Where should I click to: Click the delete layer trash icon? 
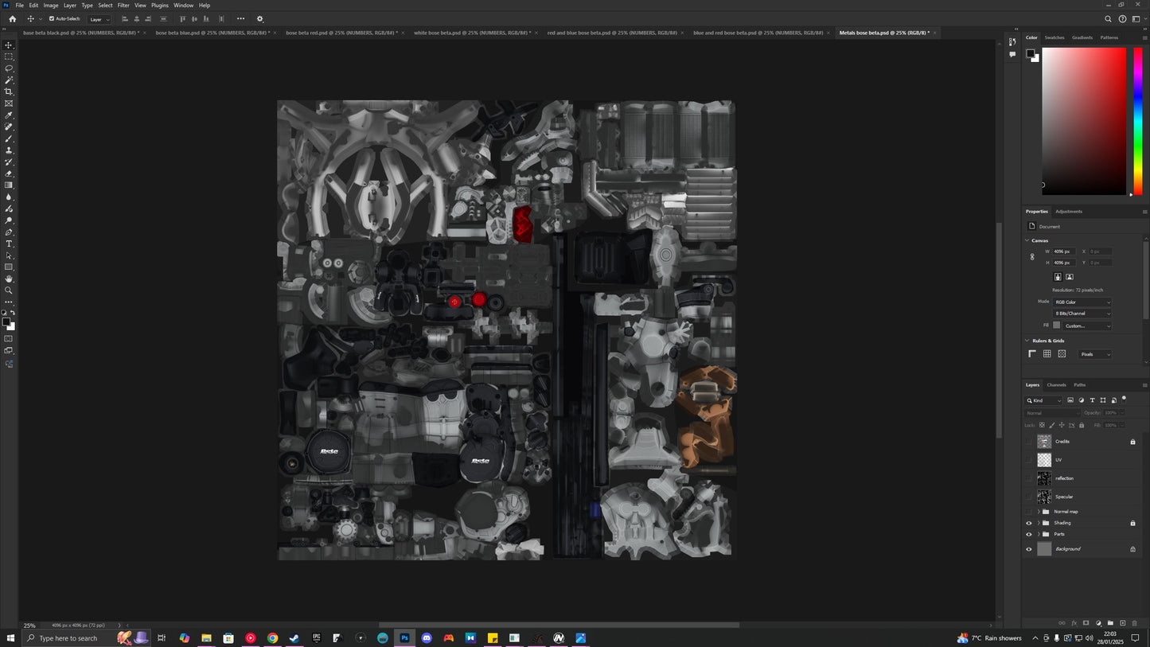[1134, 623]
